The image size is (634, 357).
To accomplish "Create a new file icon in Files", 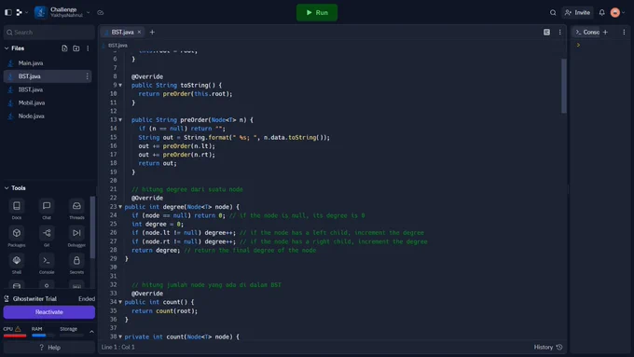I will tap(64, 48).
